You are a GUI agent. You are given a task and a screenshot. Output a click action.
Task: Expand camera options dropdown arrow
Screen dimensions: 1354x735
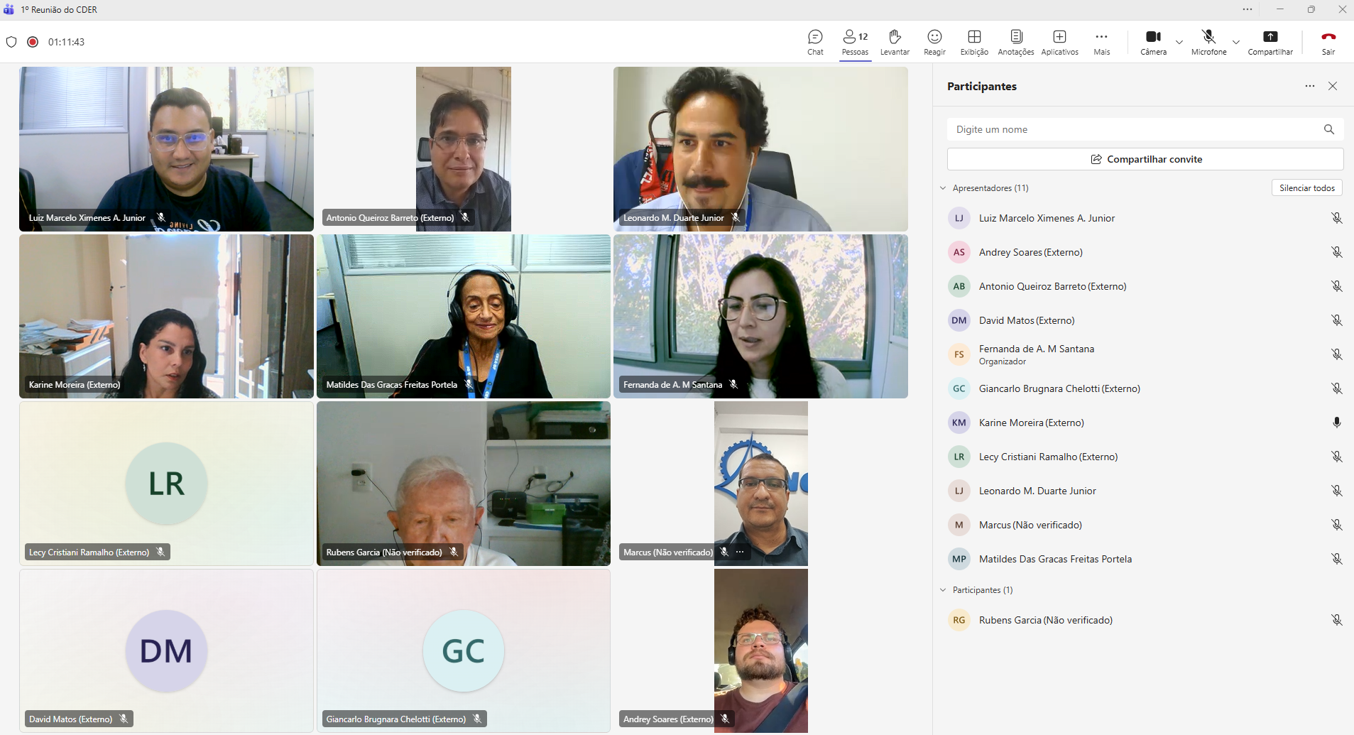[x=1179, y=42]
